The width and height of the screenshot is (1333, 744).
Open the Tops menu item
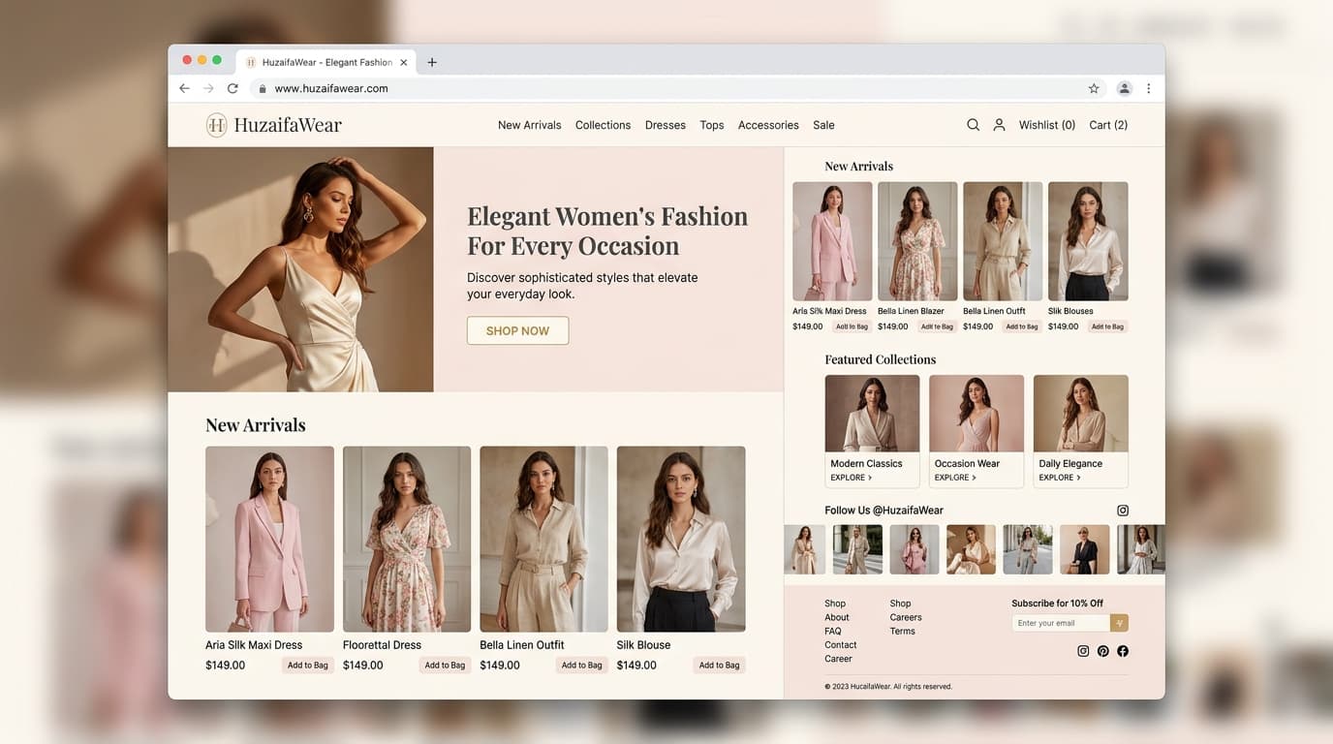click(x=712, y=125)
